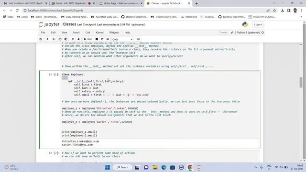
Task: Open the zhiqsteve GitHub bookmark
Action: tap(134, 17)
